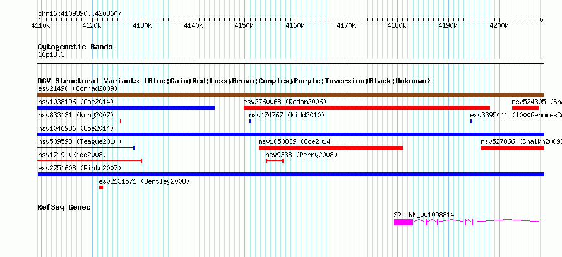562x257 pixels.
Task: Open the nsv1050839 (Coe2014) label
Action: coord(296,141)
